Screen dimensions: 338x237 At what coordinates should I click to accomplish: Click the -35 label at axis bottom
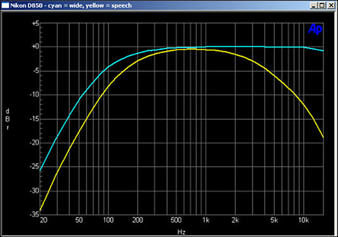[x=35, y=214]
